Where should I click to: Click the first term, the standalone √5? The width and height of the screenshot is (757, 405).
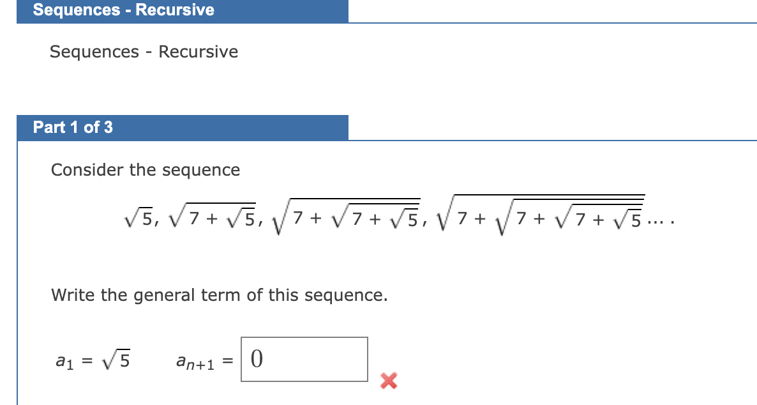[139, 219]
